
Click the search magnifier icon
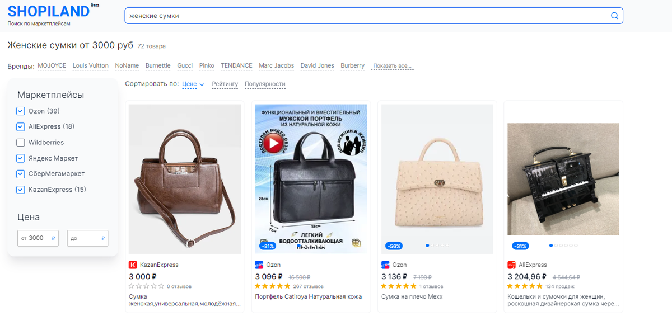pos(614,16)
